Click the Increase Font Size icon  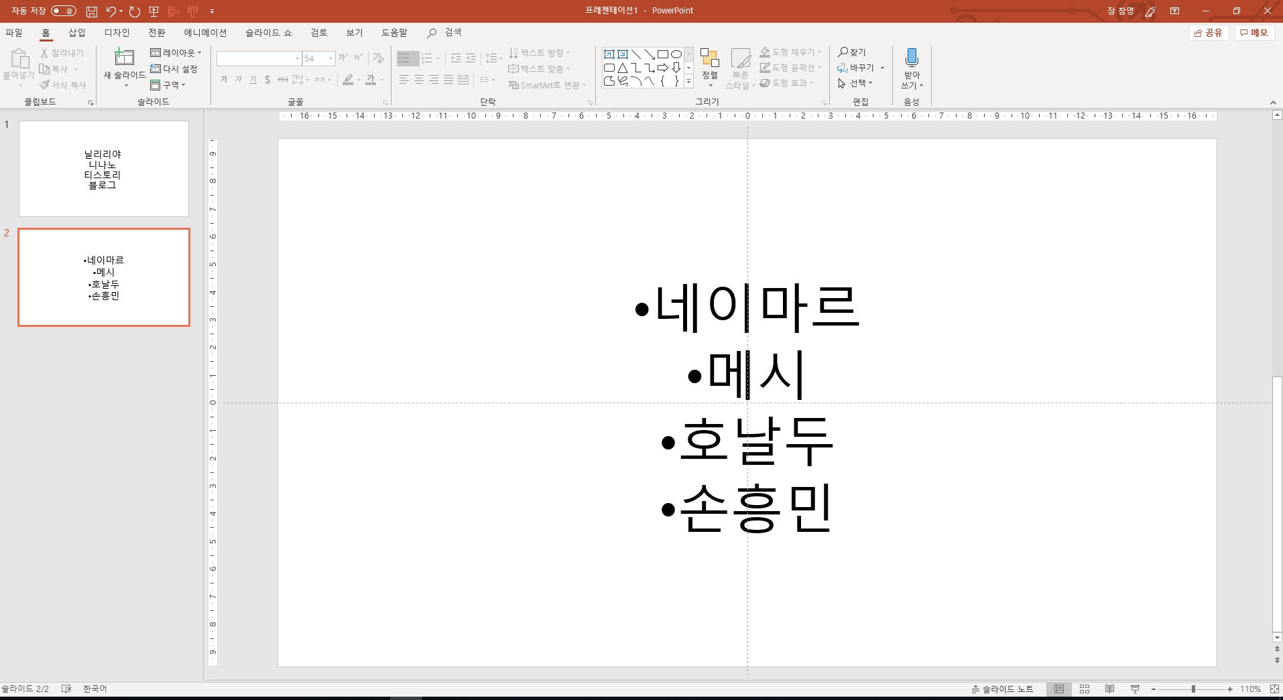[343, 58]
